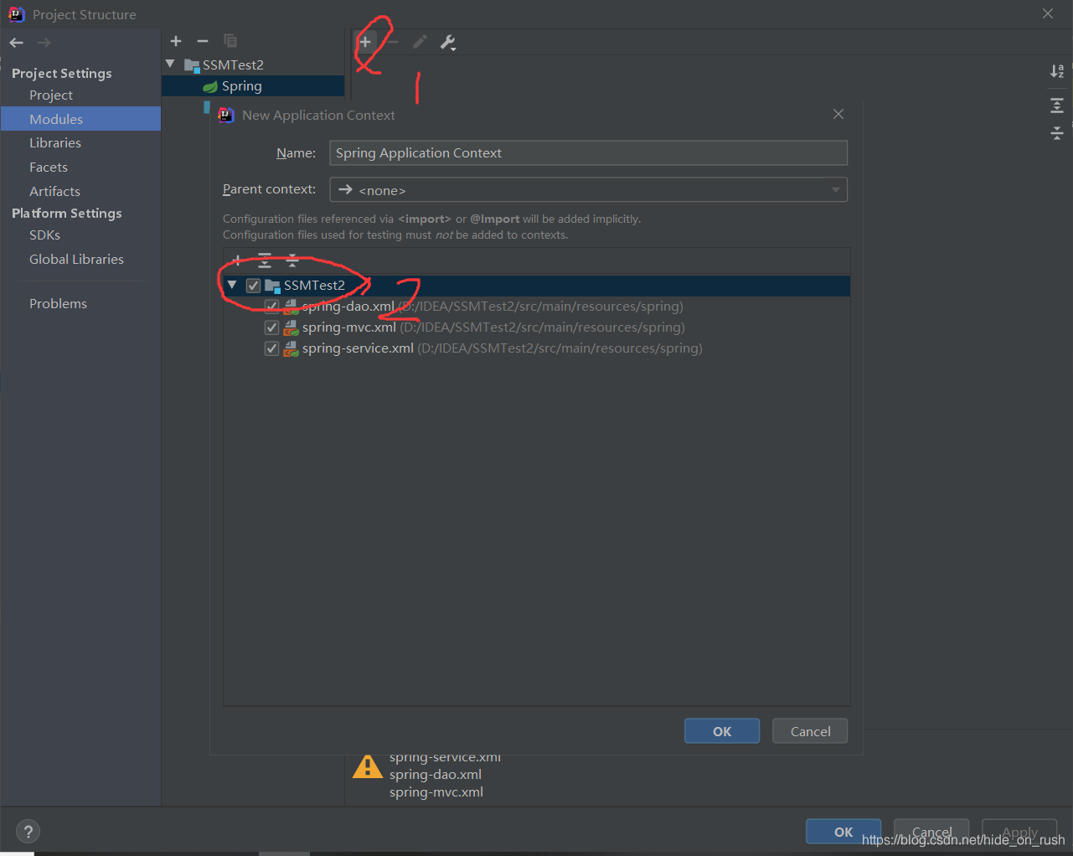Image resolution: width=1073 pixels, height=856 pixels.
Task: Expand all files in the New Application Context tree toolbar
Action: pos(265,260)
